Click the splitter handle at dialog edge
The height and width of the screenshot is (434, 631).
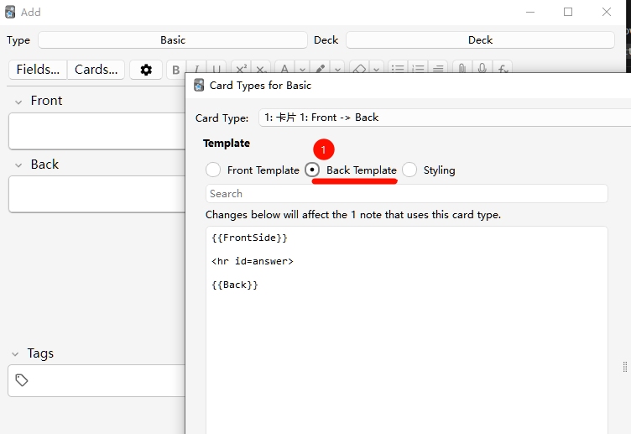(x=624, y=367)
